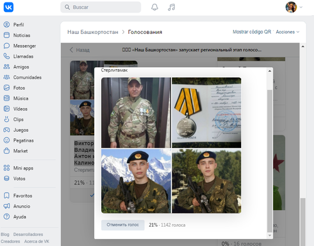Open notifications bell icon
The image size is (314, 246).
(x=154, y=7)
